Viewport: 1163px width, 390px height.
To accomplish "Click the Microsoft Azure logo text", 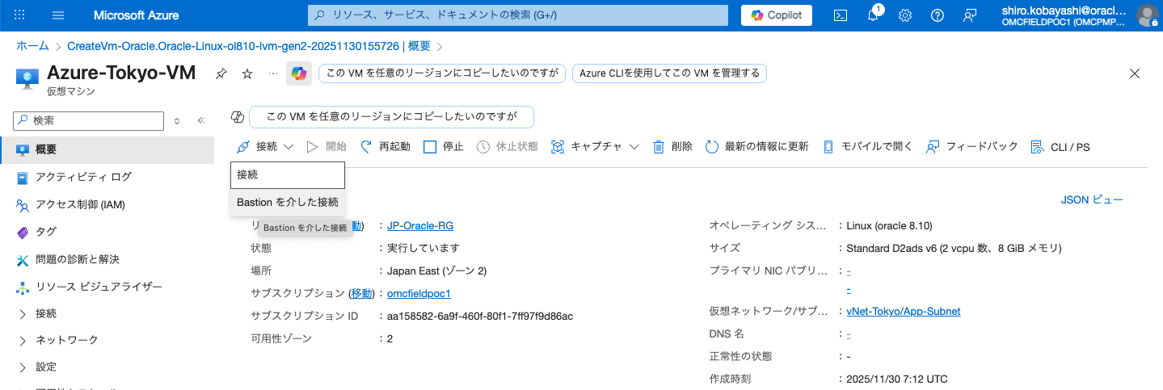I will [x=137, y=15].
